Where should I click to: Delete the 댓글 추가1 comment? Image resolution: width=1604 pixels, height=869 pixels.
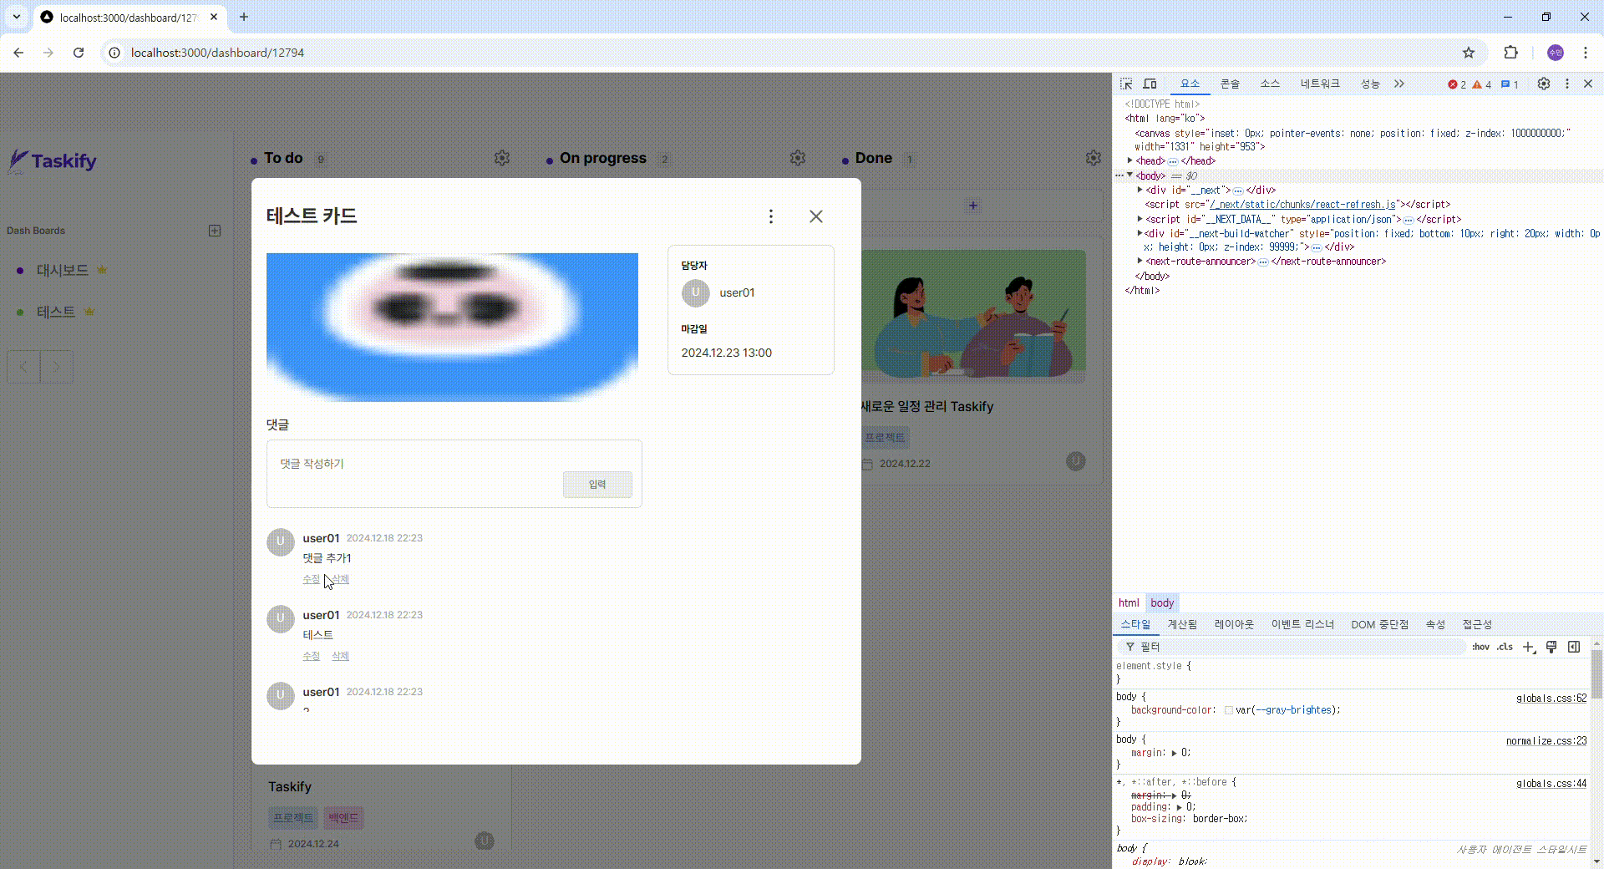pos(341,579)
